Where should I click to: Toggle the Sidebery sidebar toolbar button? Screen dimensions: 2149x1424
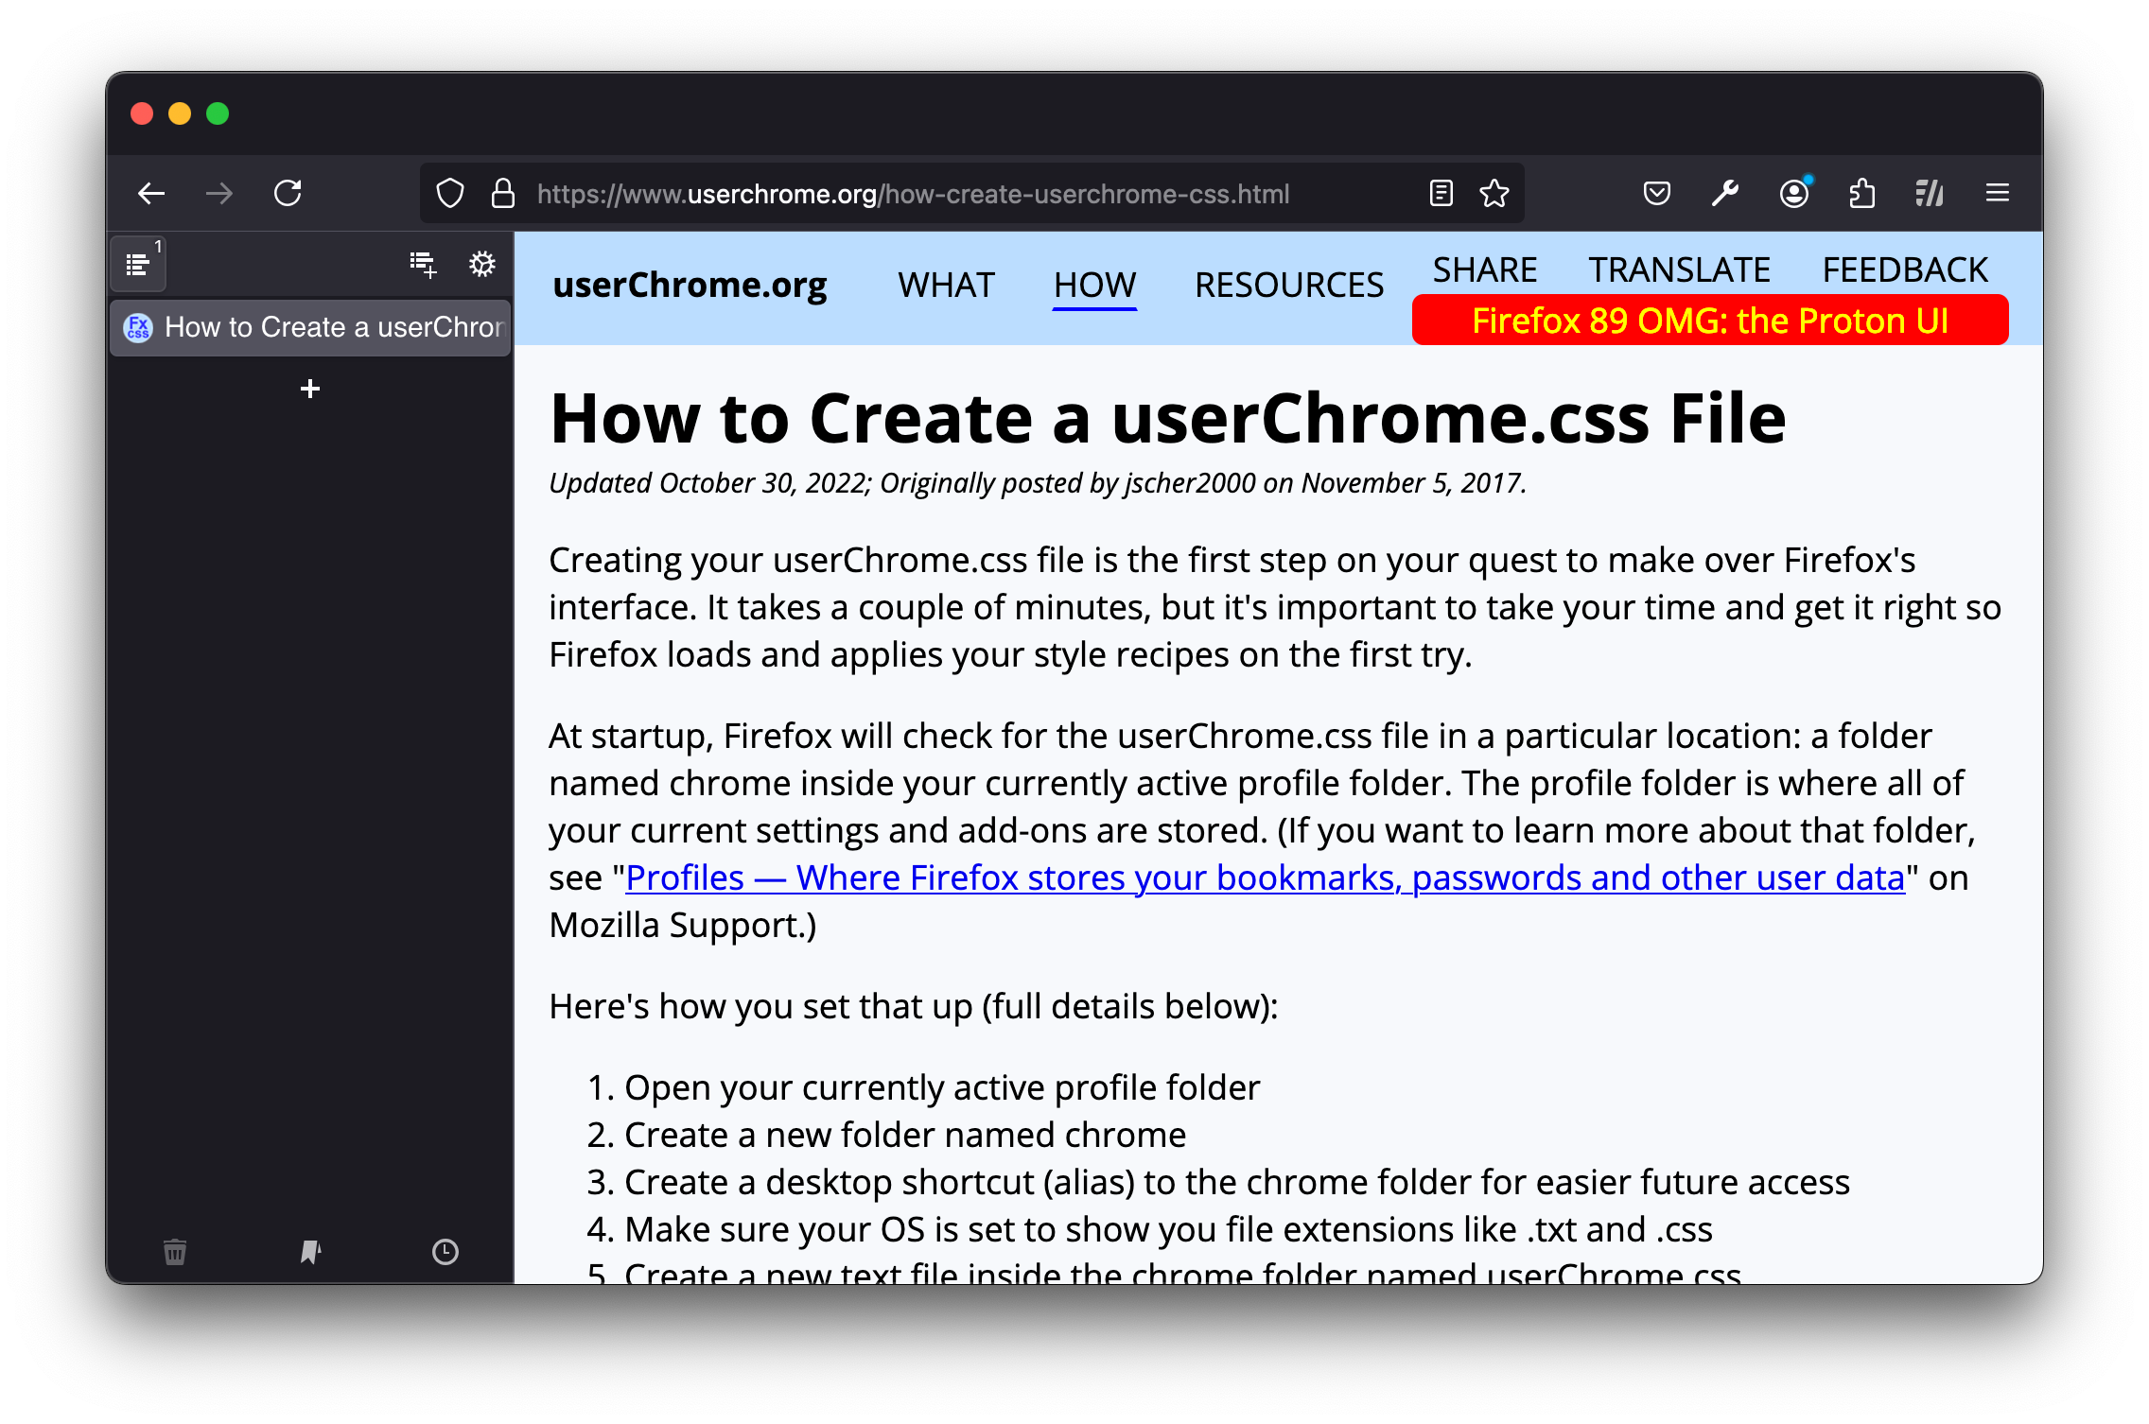(x=1930, y=194)
